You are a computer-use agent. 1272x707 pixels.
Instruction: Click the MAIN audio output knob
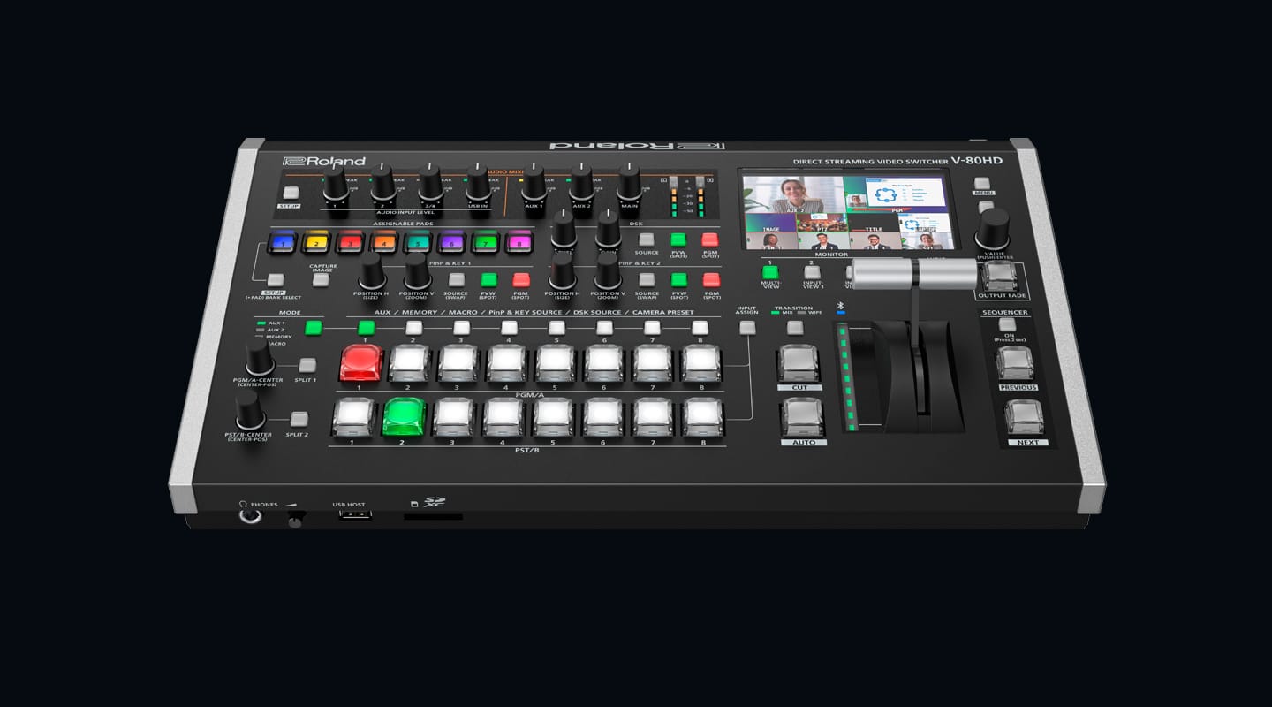(x=629, y=185)
